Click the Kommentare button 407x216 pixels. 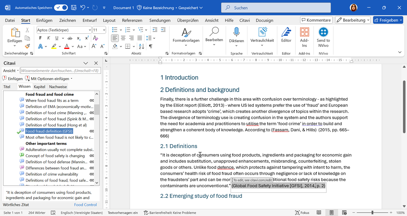316,20
